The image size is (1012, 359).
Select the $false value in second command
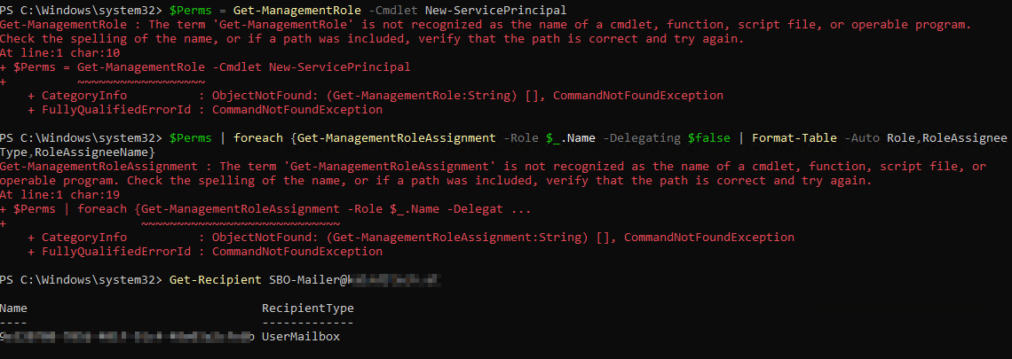[x=709, y=138]
